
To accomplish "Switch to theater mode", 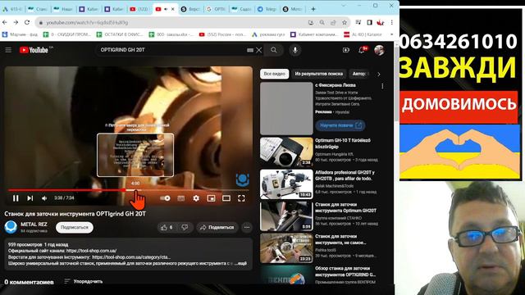I will pyautogui.click(x=226, y=198).
